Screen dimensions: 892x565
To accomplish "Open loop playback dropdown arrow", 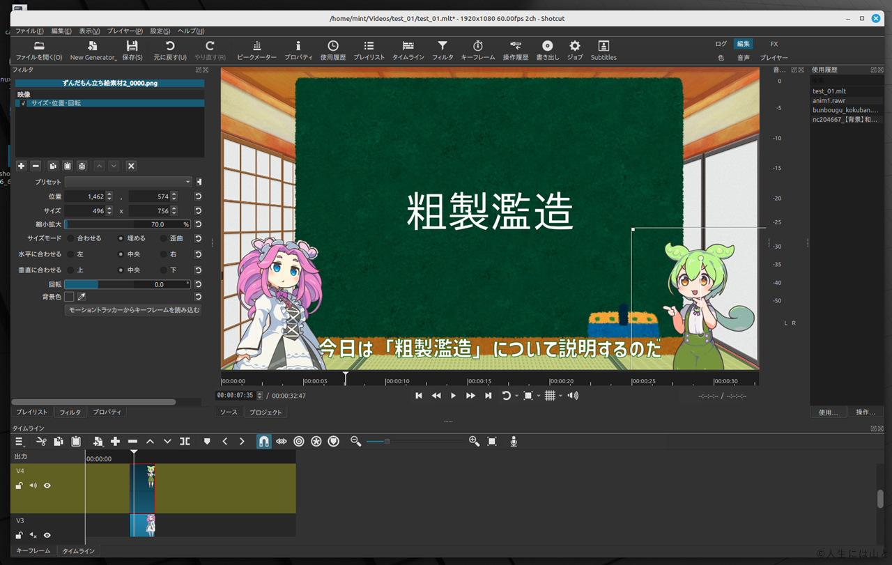I will click(x=516, y=396).
